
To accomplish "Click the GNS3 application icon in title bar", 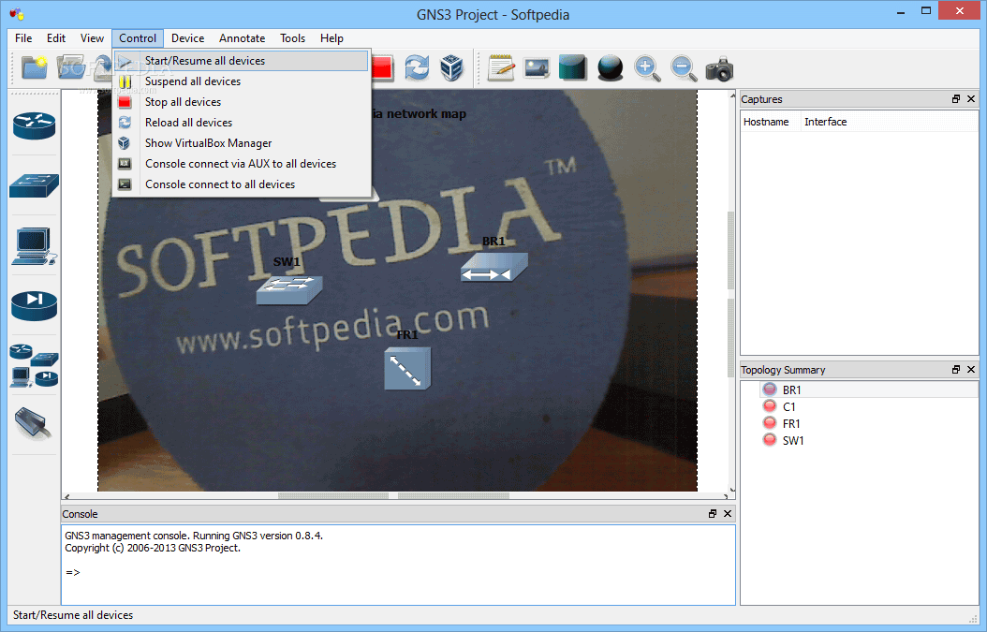I will click(x=17, y=13).
